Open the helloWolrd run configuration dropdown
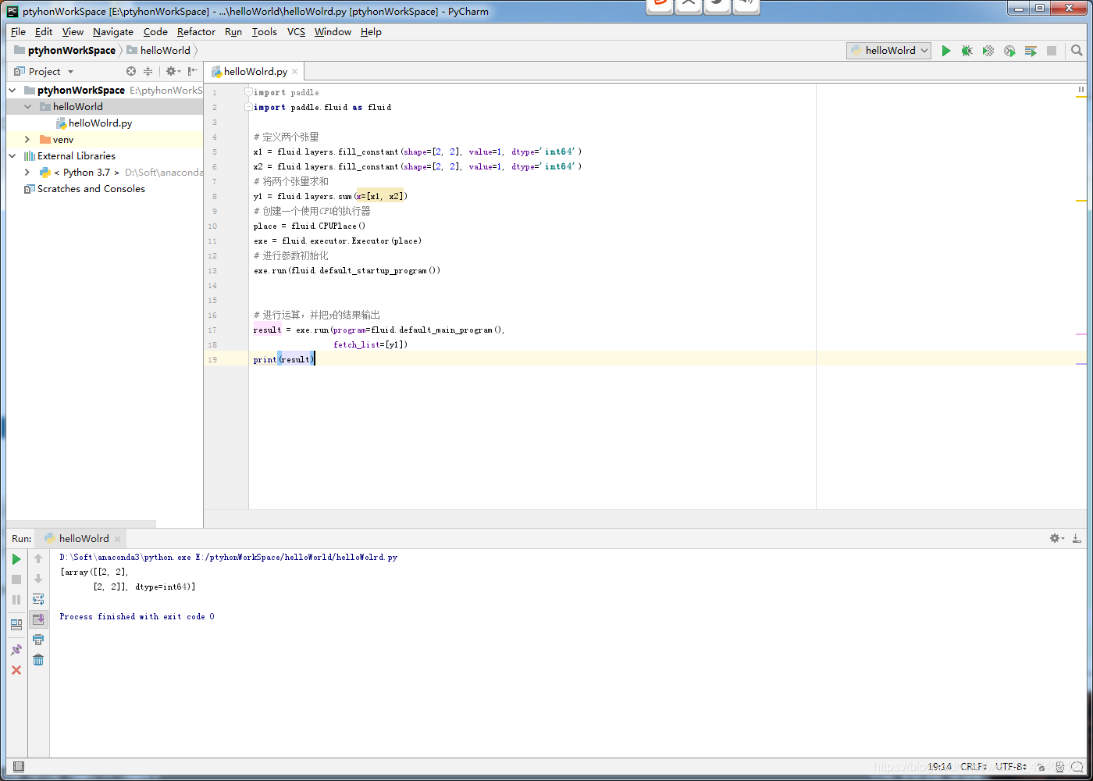This screenshot has height=781, width=1093. click(x=889, y=51)
